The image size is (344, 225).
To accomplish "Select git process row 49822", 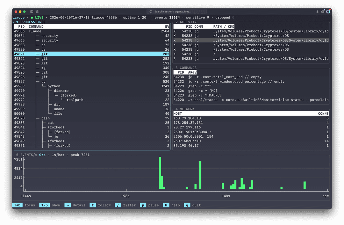I will pos(92,59).
